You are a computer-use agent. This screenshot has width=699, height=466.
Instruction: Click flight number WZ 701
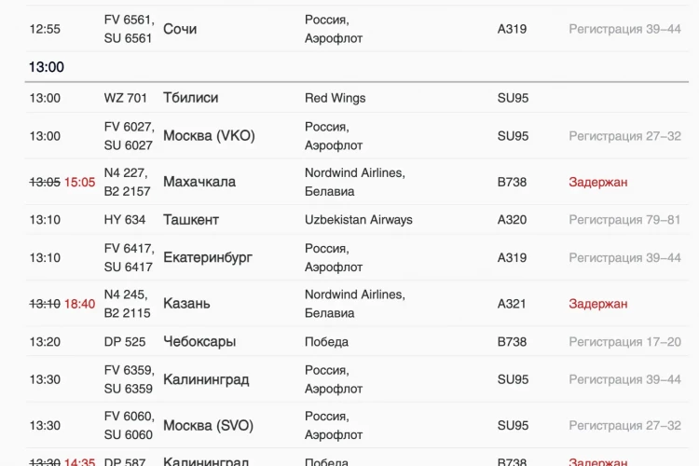point(125,98)
